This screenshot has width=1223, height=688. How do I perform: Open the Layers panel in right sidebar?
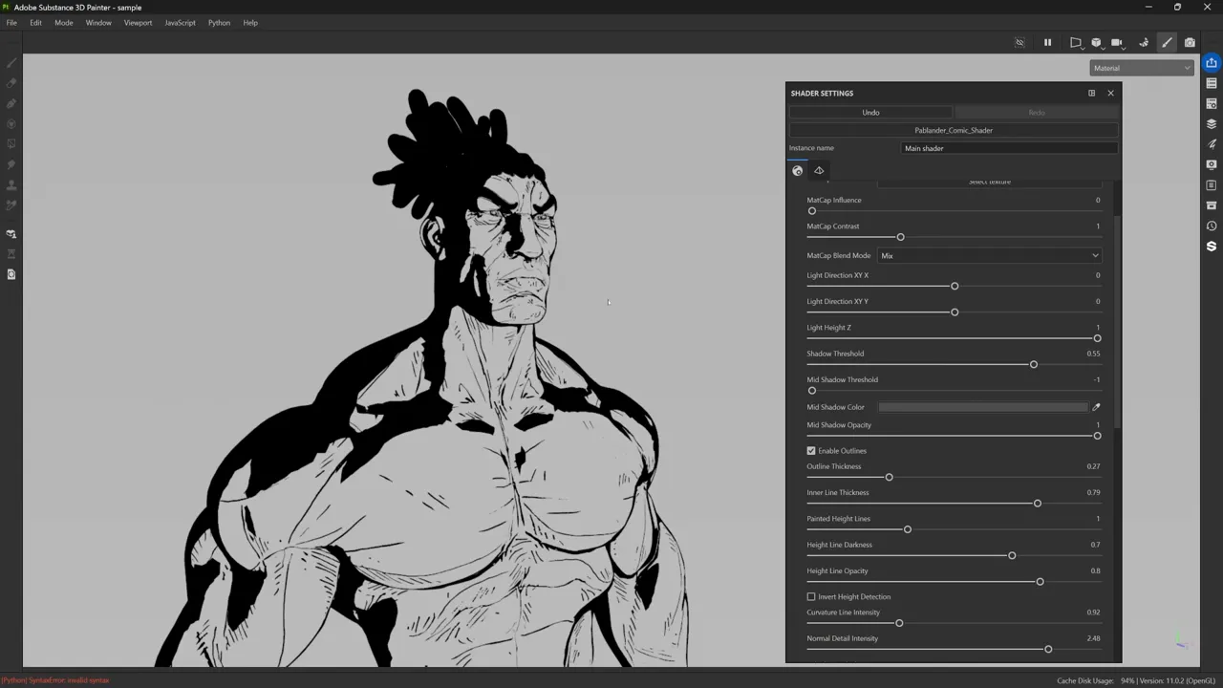1211,122
